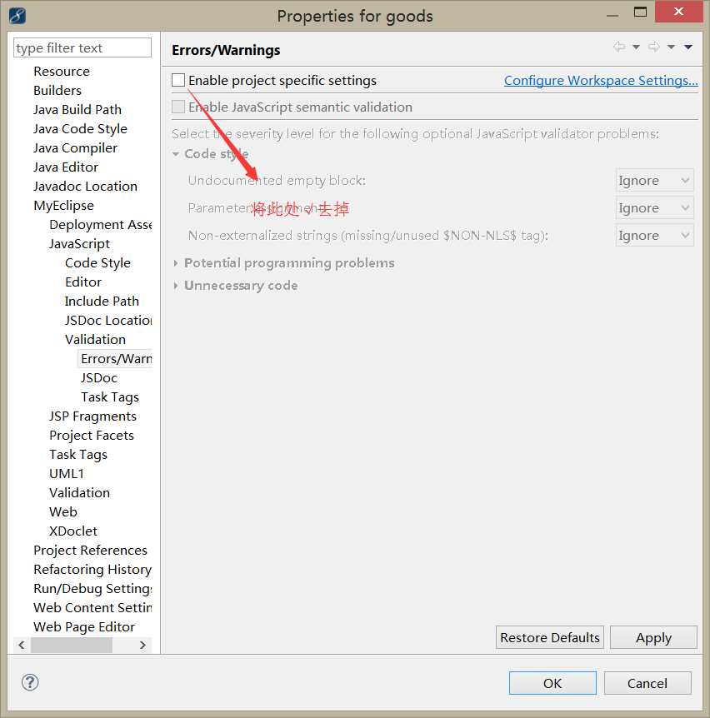Select Web tree item
Viewport: 710px width, 718px height.
(63, 512)
